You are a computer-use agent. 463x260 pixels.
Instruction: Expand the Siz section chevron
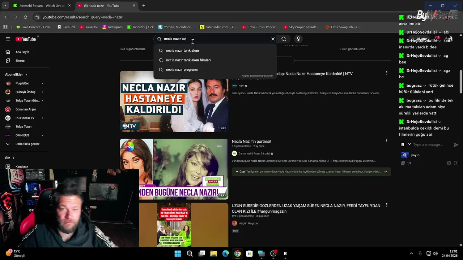click(x=14, y=158)
